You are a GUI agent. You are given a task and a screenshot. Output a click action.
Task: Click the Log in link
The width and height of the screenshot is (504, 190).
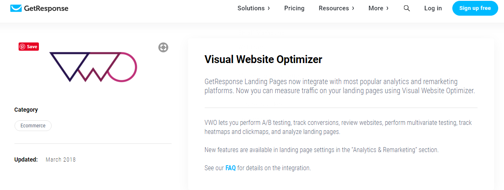click(433, 8)
